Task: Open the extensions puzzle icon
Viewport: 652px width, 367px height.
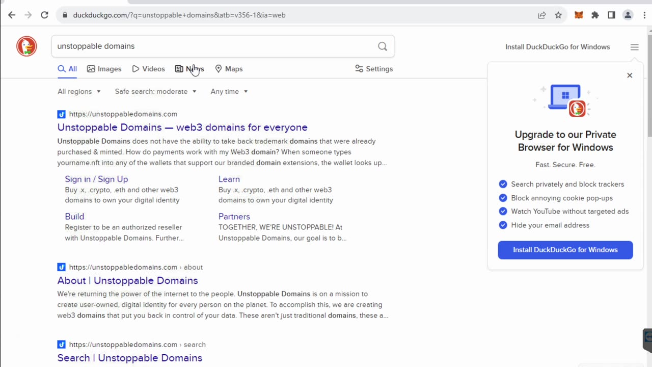Action: point(595,15)
